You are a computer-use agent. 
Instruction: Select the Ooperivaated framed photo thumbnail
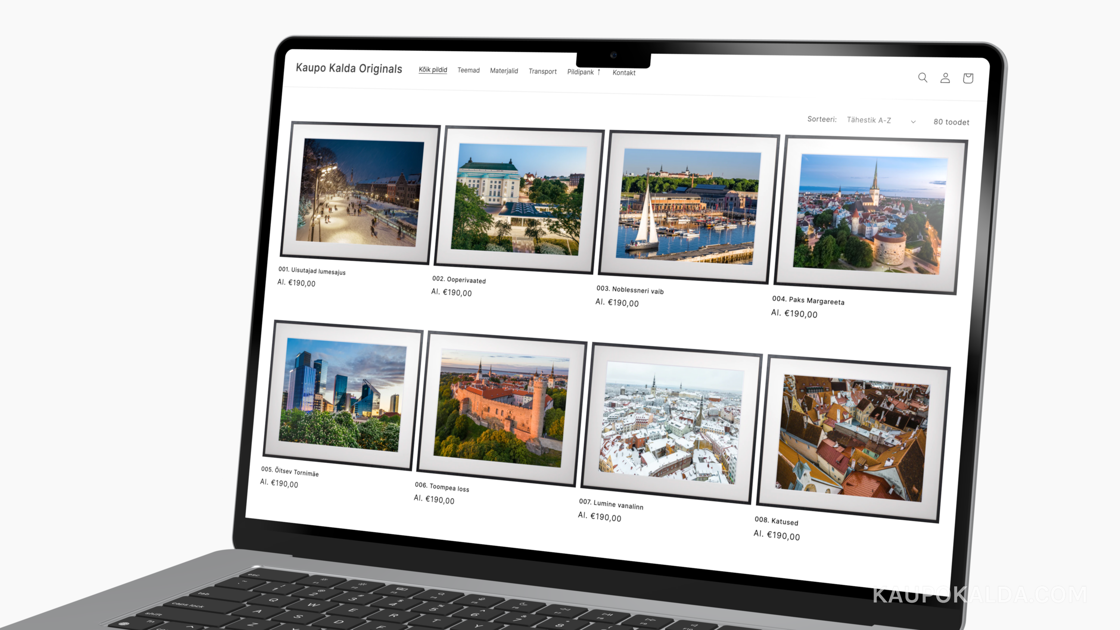point(517,200)
